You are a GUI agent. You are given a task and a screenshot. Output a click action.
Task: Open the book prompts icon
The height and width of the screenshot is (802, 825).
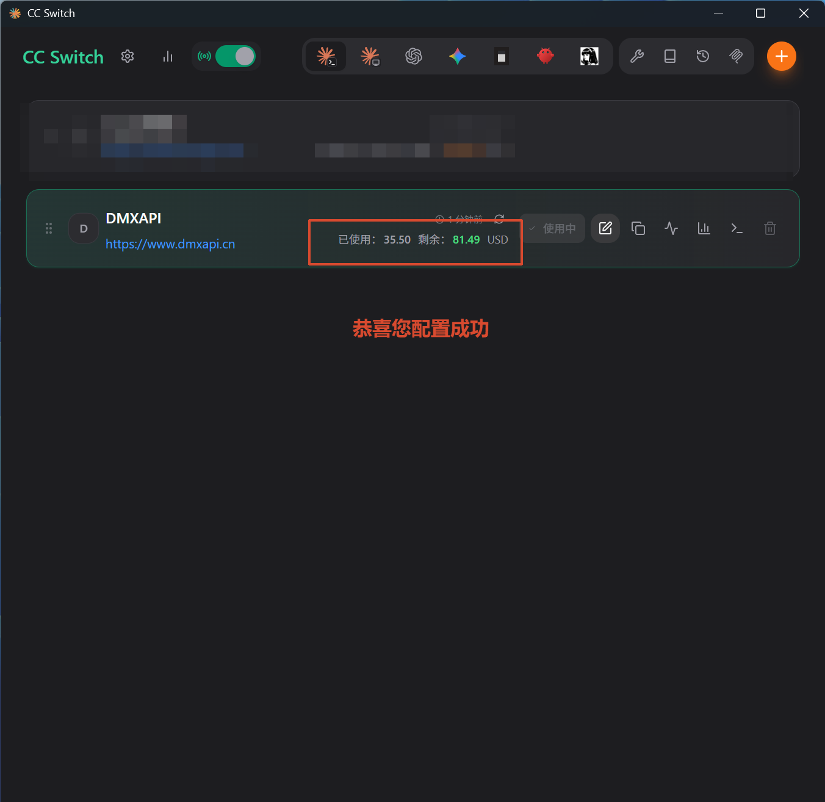click(x=670, y=56)
